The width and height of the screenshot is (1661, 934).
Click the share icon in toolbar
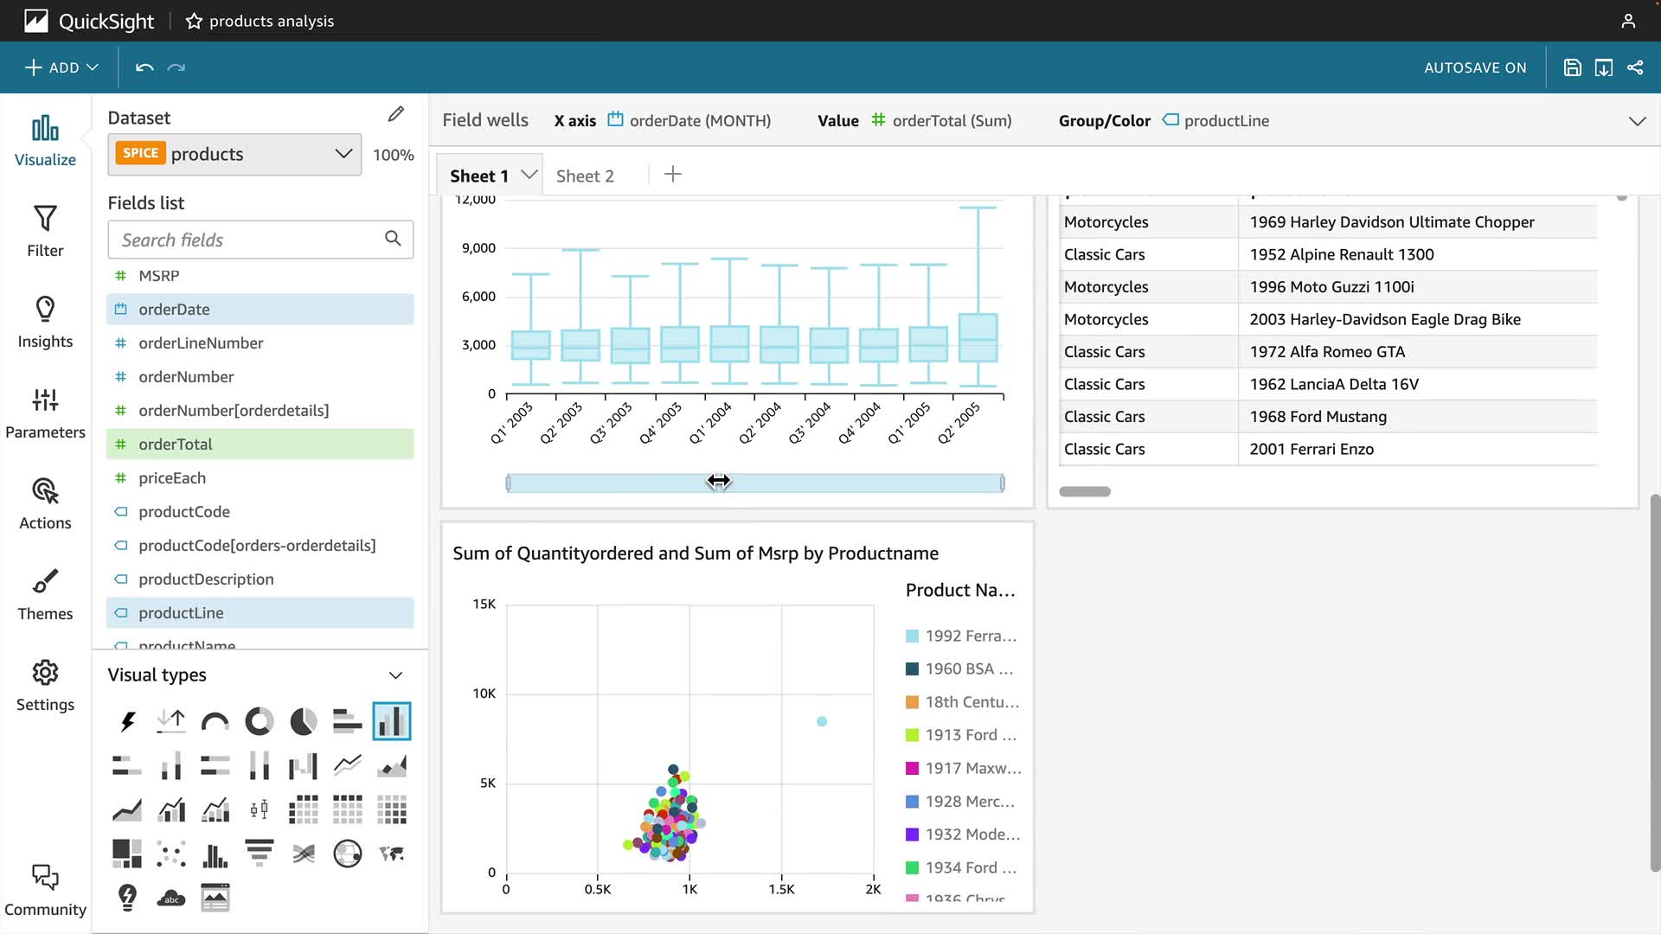(1635, 67)
